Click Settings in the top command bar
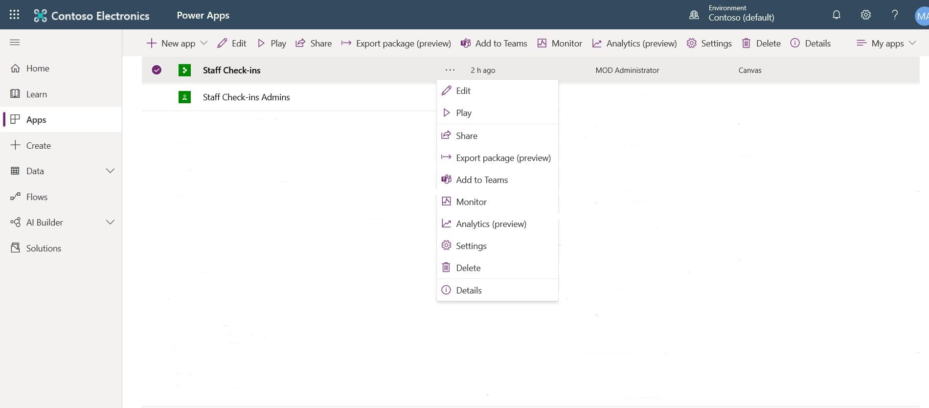 [709, 43]
